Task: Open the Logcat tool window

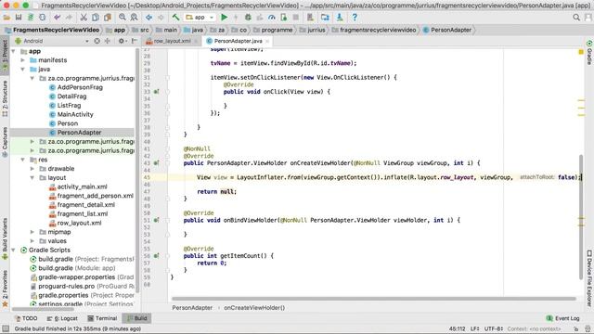Action: 62,318
